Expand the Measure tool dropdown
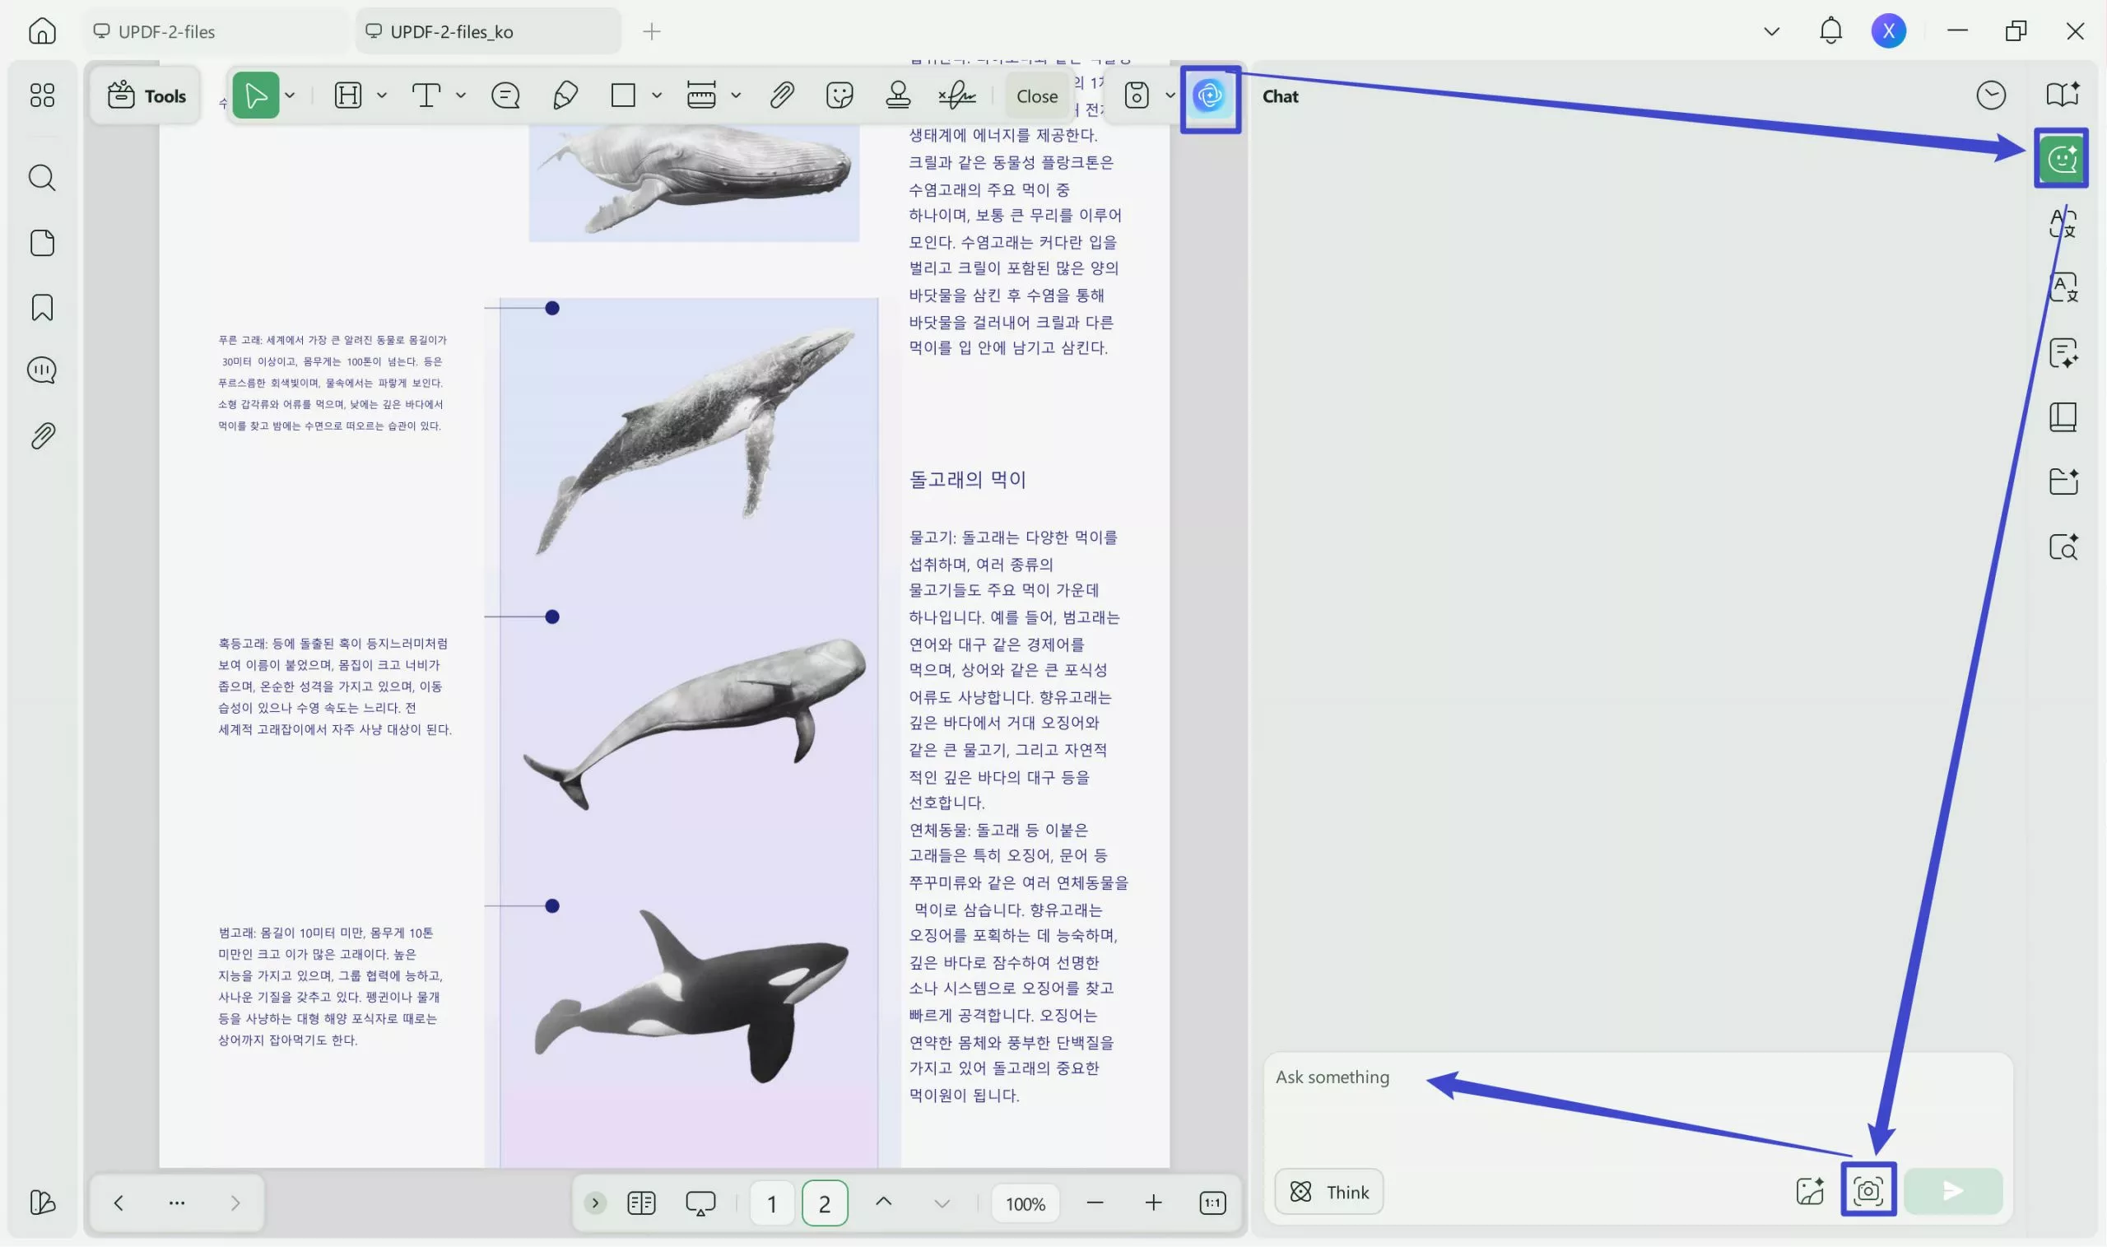 pyautogui.click(x=737, y=95)
